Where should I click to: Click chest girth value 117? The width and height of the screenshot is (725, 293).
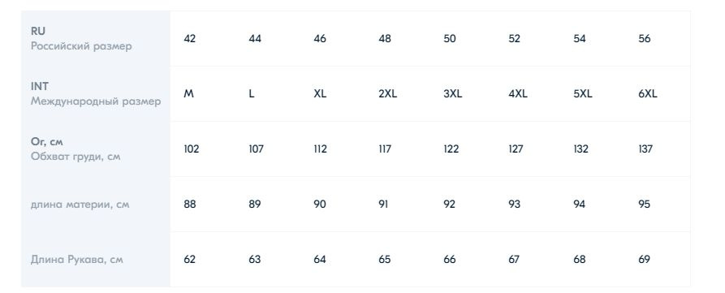click(385, 149)
